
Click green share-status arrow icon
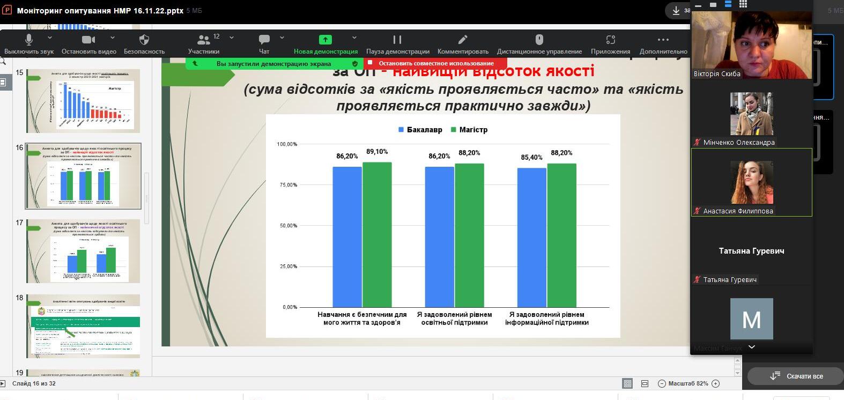click(x=195, y=63)
